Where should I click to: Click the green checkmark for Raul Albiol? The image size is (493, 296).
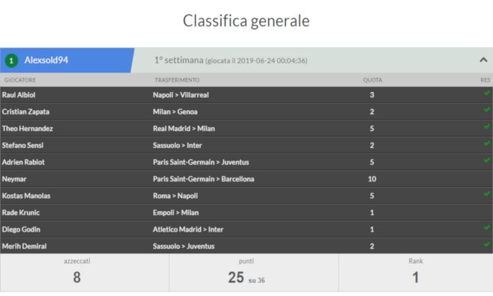pos(486,93)
